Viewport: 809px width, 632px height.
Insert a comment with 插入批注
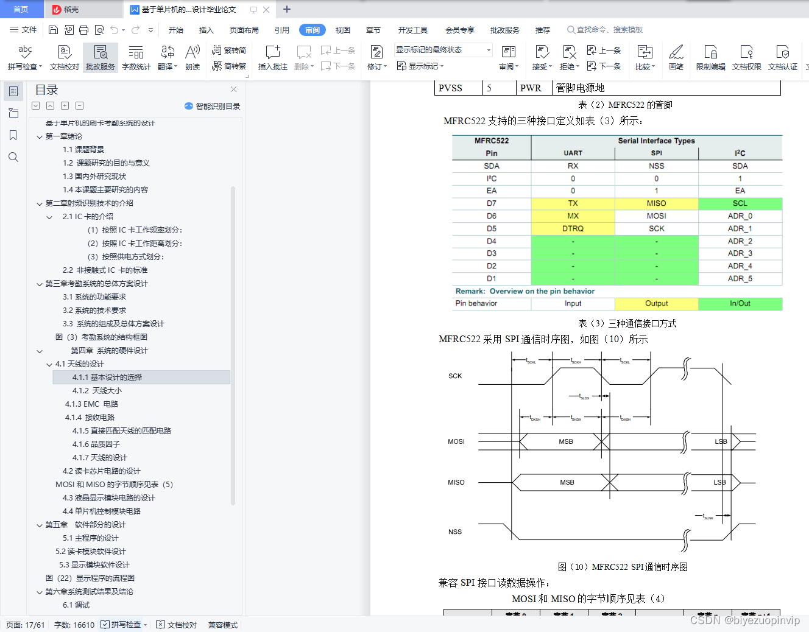click(x=272, y=58)
